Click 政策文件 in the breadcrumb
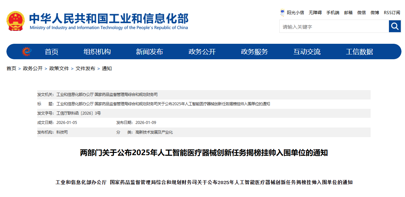Image resolution: width=405 pixels, height=197 pixels. [59, 69]
